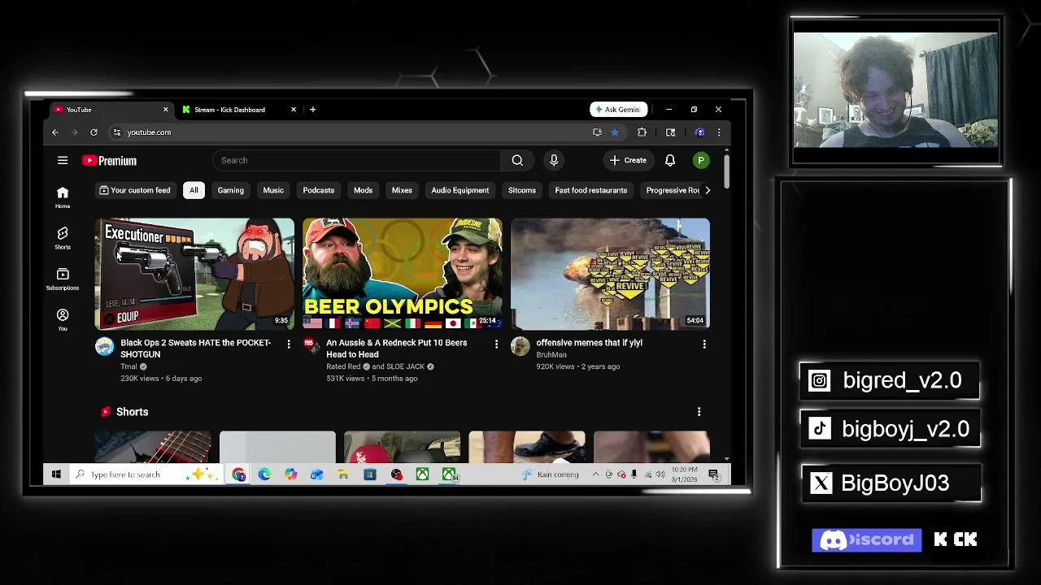Viewport: 1041px width, 585px height.
Task: Select the All filter chip
Action: pos(194,190)
